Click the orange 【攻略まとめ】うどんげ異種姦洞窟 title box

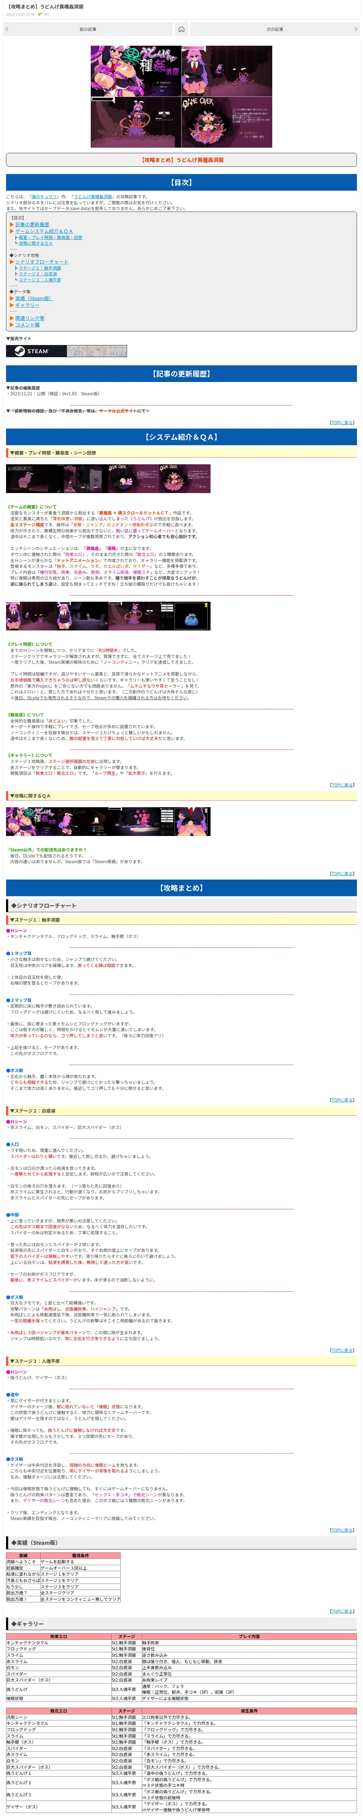pyautogui.click(x=181, y=160)
